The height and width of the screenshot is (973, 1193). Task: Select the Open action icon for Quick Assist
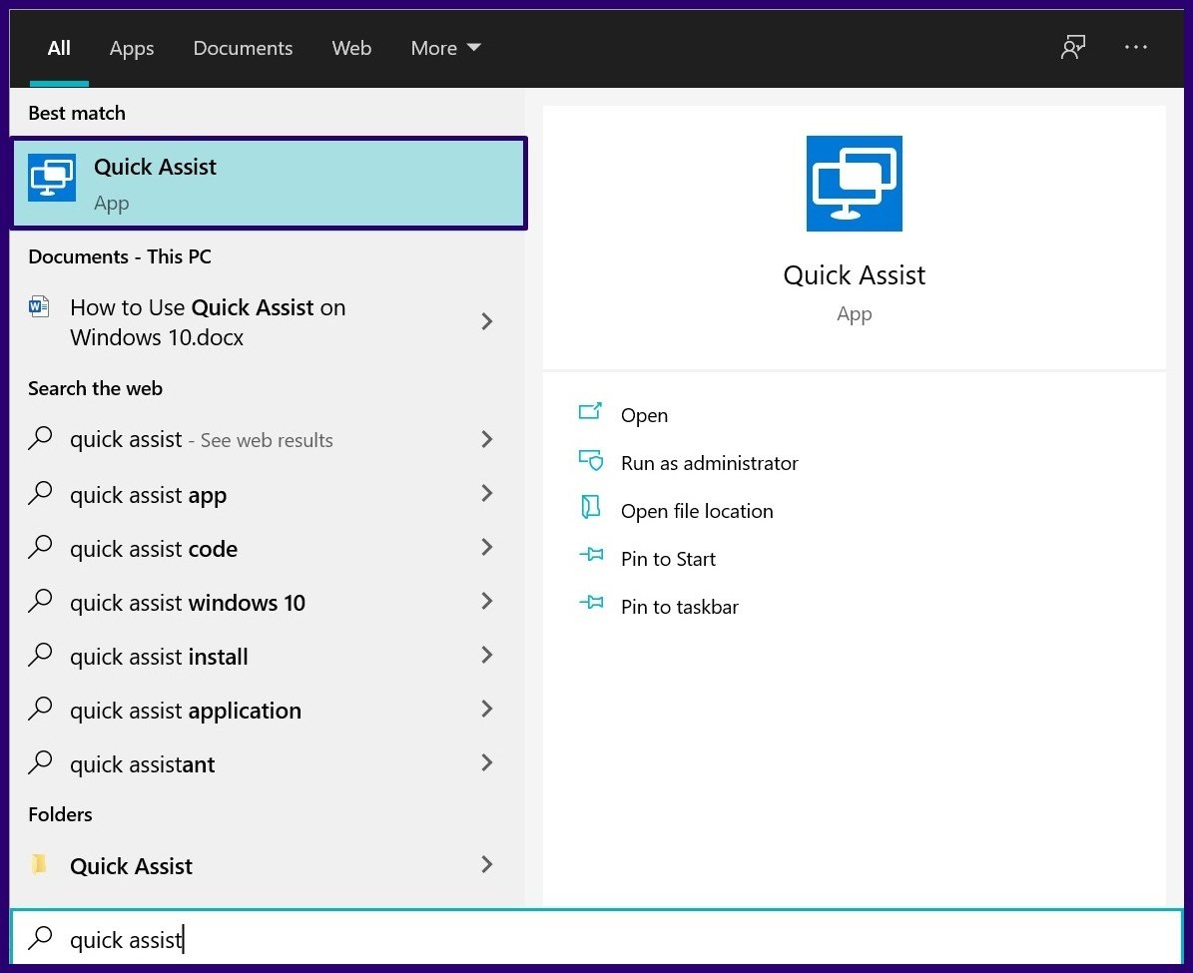tap(591, 413)
